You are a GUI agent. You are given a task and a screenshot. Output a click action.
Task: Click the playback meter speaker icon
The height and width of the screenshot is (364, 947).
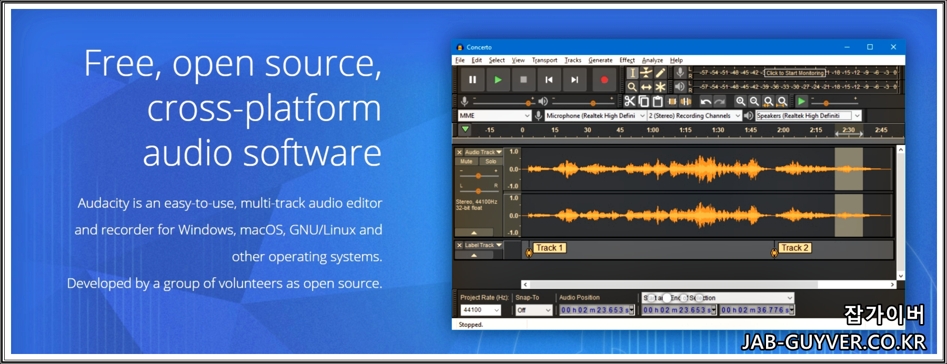click(680, 87)
